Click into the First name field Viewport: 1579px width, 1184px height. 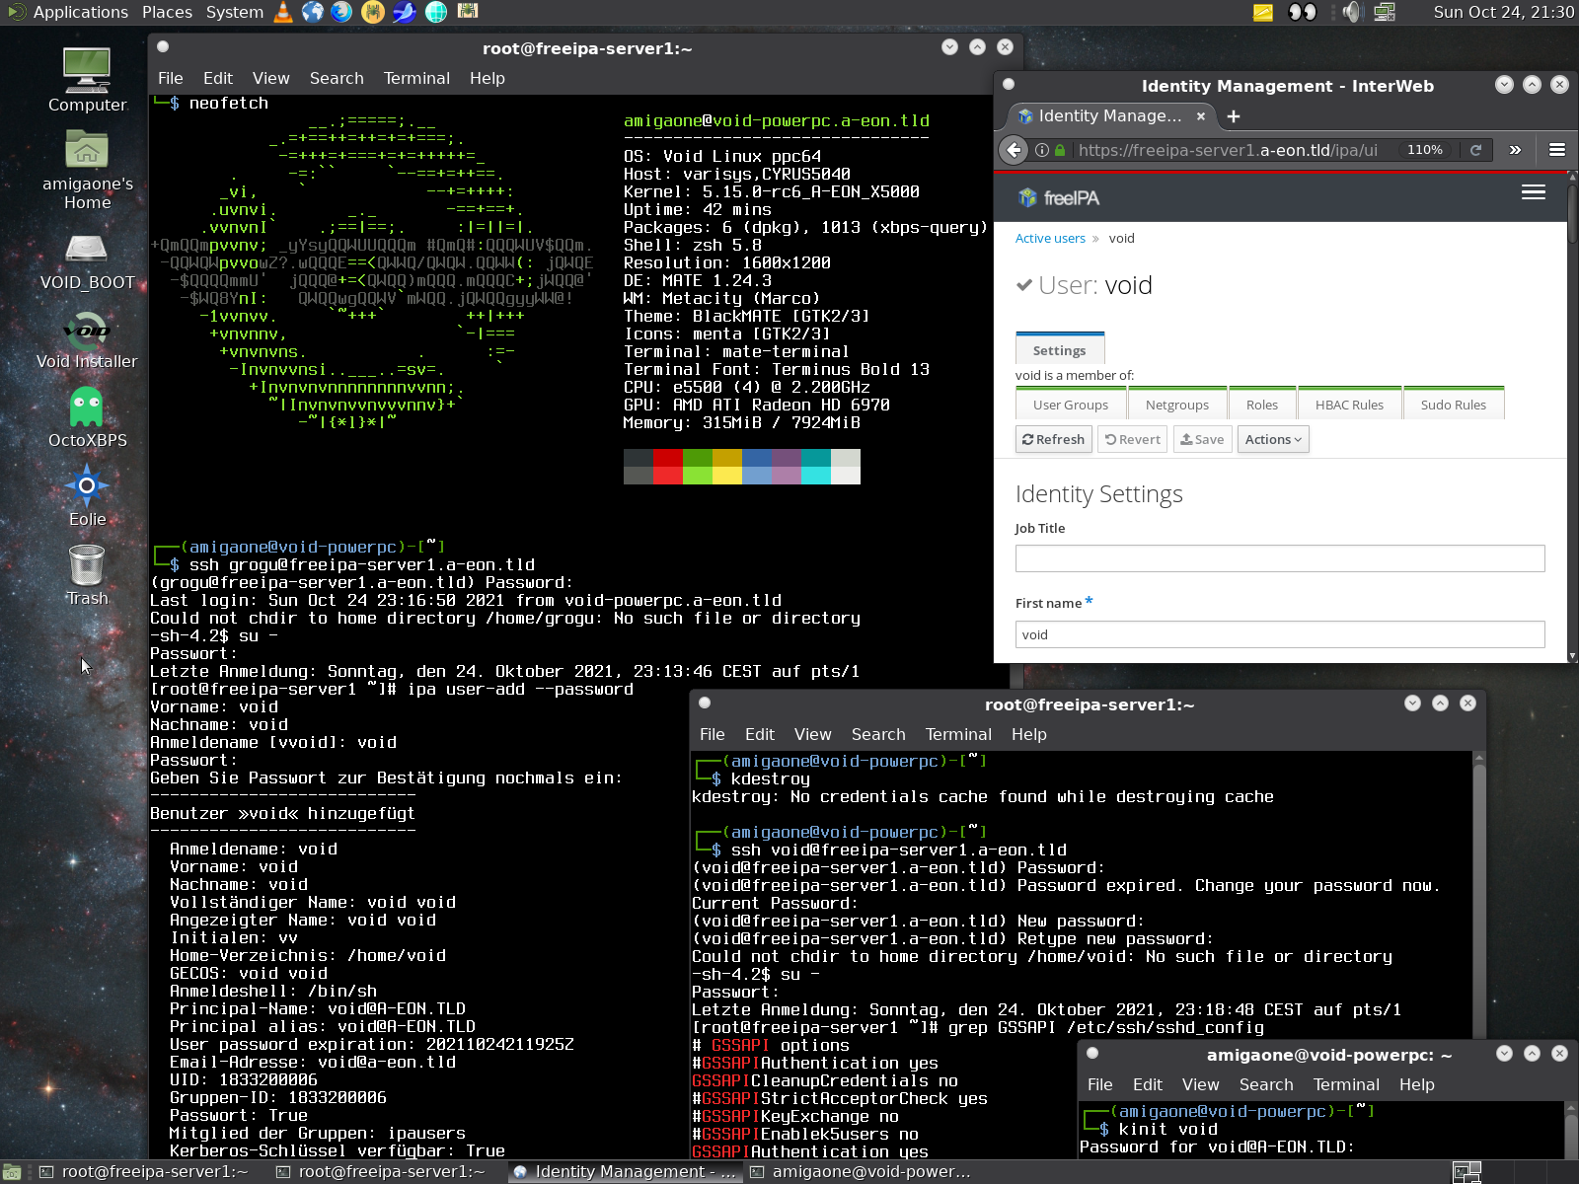tap(1280, 634)
